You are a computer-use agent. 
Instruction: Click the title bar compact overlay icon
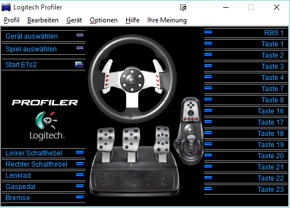[x=183, y=7]
